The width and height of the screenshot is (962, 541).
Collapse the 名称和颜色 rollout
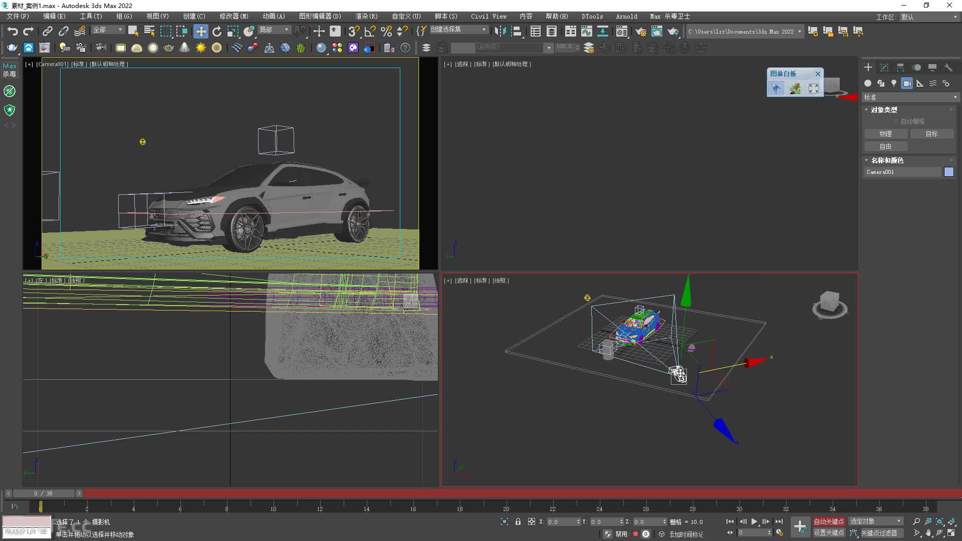pyautogui.click(x=887, y=160)
